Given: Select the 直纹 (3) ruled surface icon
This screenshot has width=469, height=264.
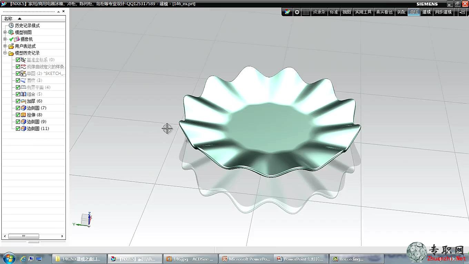Looking at the screenshot, I should coord(23,80).
